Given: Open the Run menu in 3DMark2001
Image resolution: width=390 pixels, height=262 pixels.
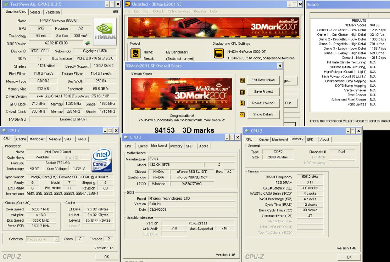Looking at the screenshot, I should point(146,11).
